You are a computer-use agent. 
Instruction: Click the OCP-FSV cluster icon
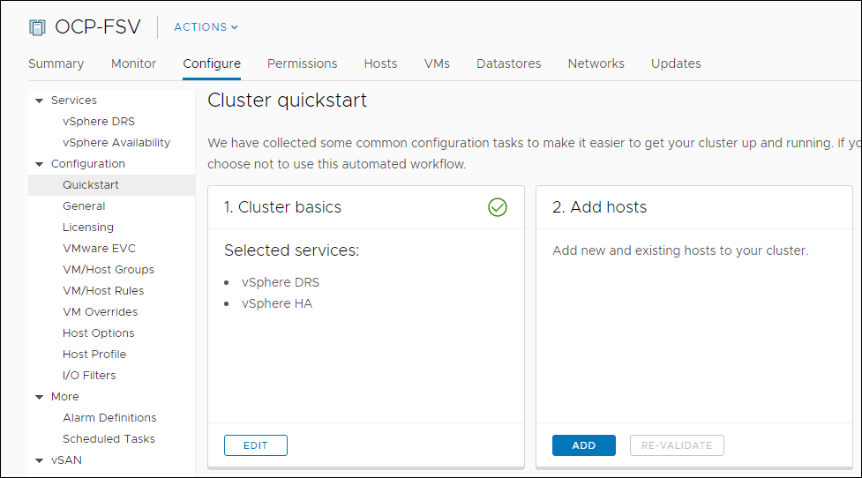pyautogui.click(x=37, y=27)
